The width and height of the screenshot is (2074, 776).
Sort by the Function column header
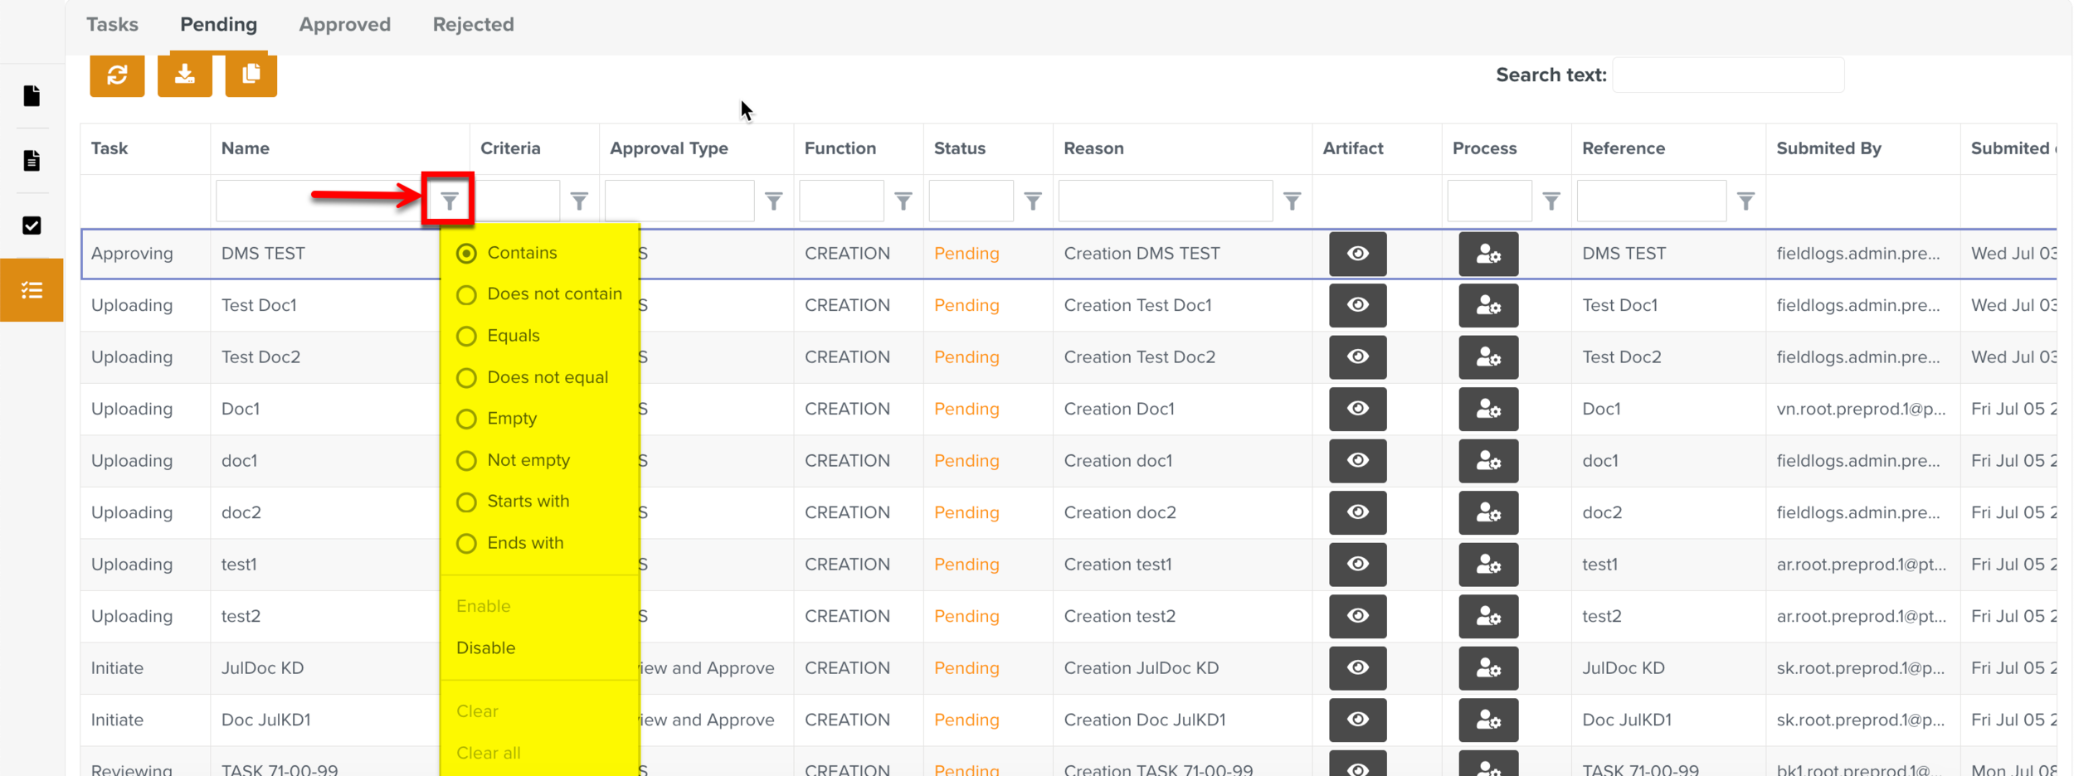tap(840, 148)
